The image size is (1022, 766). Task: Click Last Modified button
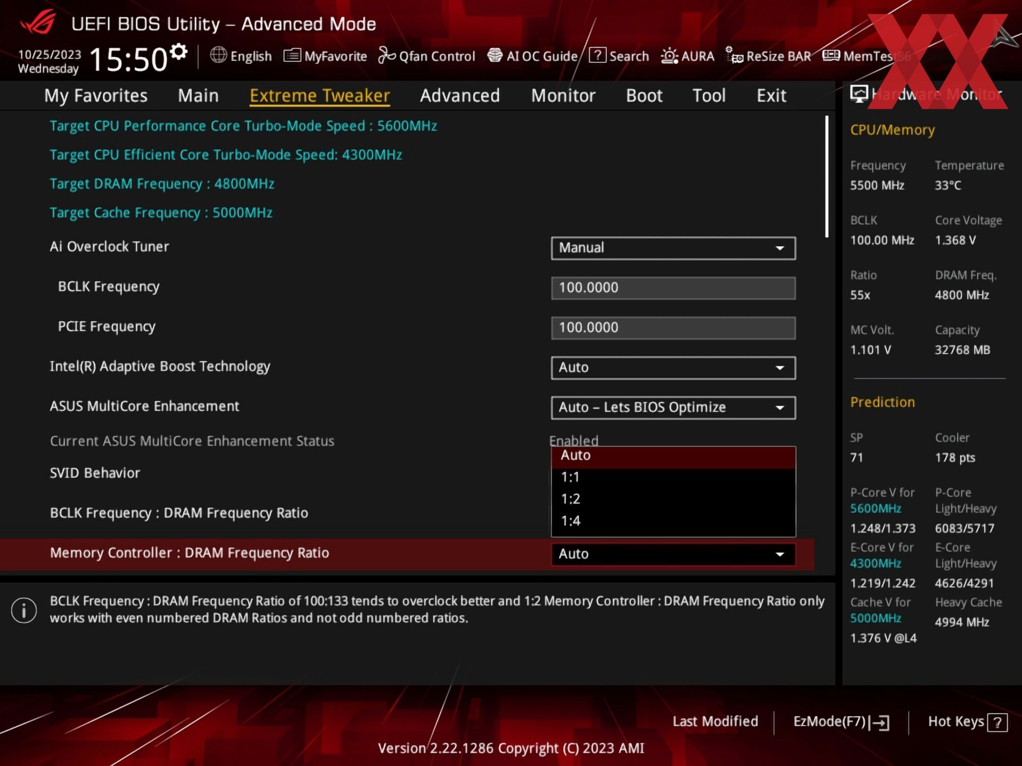(715, 722)
